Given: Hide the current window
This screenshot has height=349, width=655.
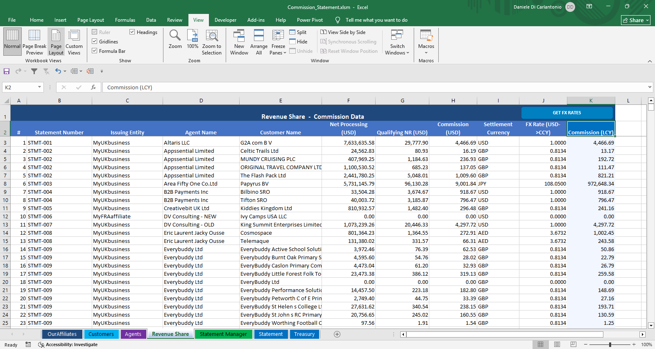Looking at the screenshot, I should (298, 42).
